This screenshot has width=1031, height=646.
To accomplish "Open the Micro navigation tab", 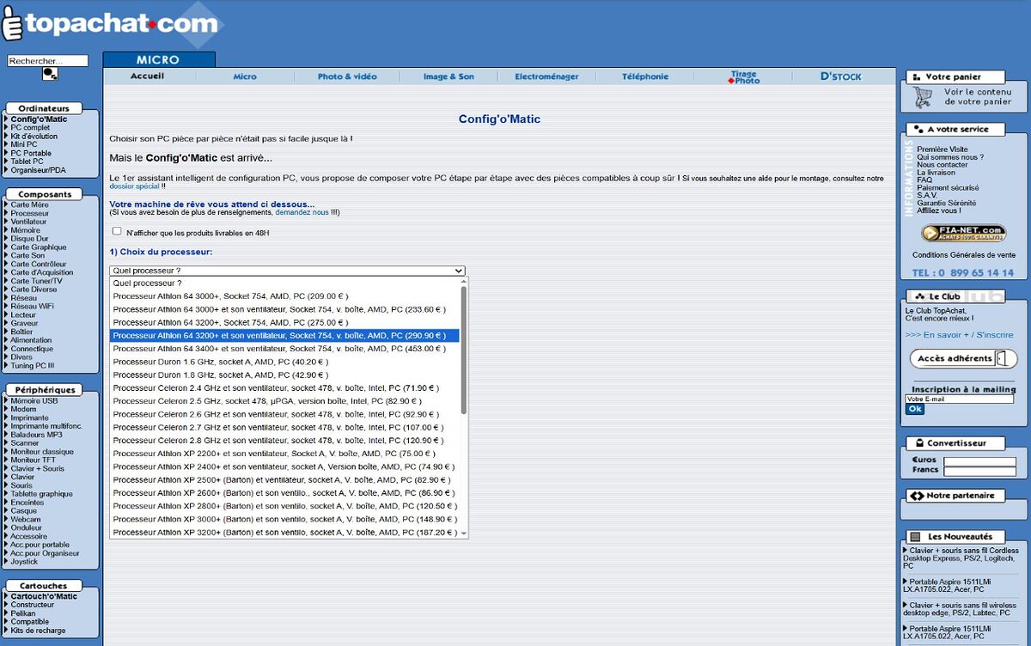I will (x=245, y=76).
